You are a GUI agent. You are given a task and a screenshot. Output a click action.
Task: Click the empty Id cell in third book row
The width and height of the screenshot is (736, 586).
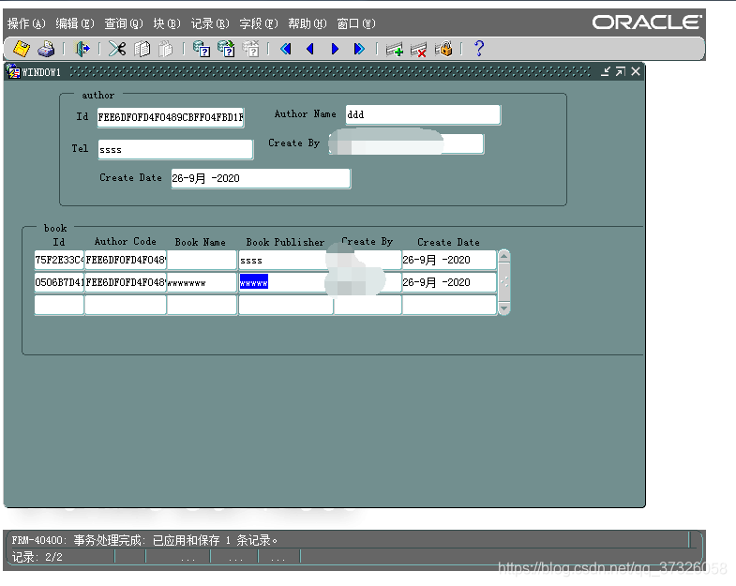click(x=59, y=305)
